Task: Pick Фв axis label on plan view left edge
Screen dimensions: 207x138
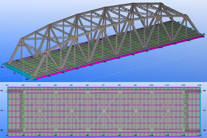Action: click(2, 130)
